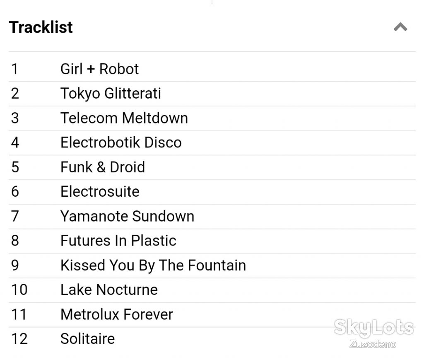This screenshot has height=362, width=424.
Task: Select track 2 Tokyo Glitterati
Action: (x=212, y=94)
